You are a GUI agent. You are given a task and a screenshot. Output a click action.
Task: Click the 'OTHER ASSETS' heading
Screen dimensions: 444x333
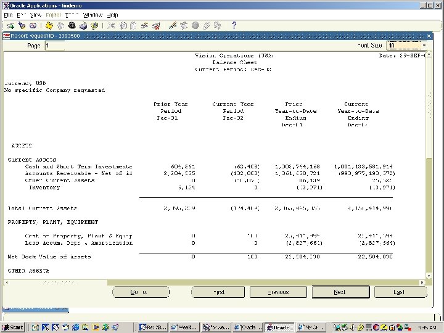coord(28,271)
